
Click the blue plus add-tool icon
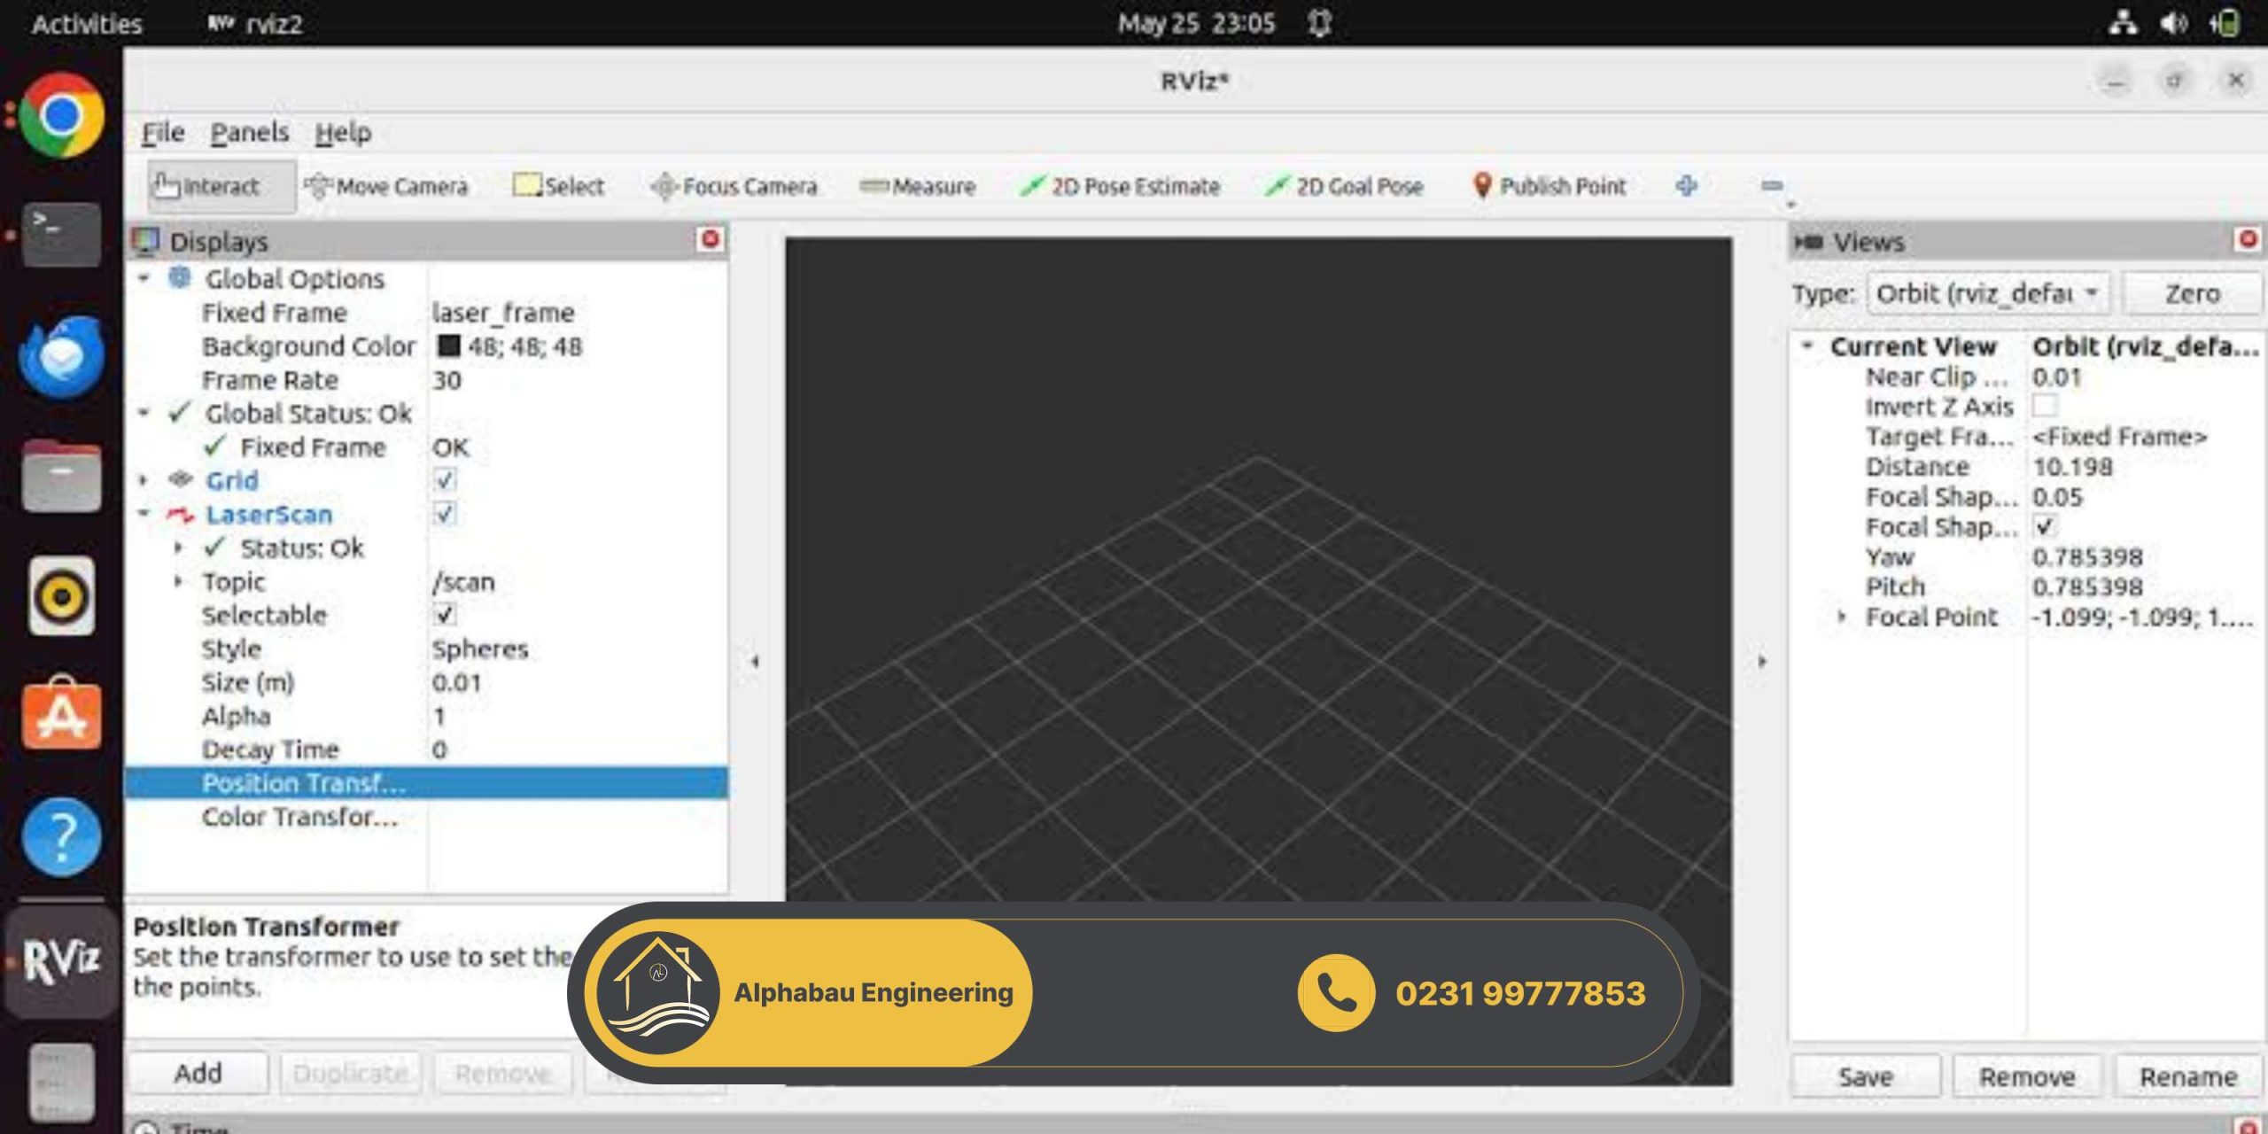coord(1687,185)
